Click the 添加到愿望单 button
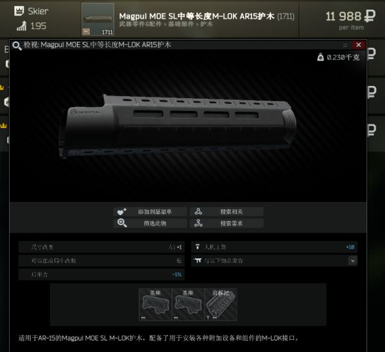 [150, 212]
